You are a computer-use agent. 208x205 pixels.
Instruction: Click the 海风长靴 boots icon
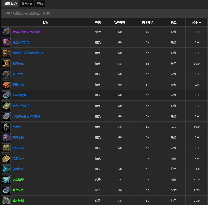click(x=6, y=64)
